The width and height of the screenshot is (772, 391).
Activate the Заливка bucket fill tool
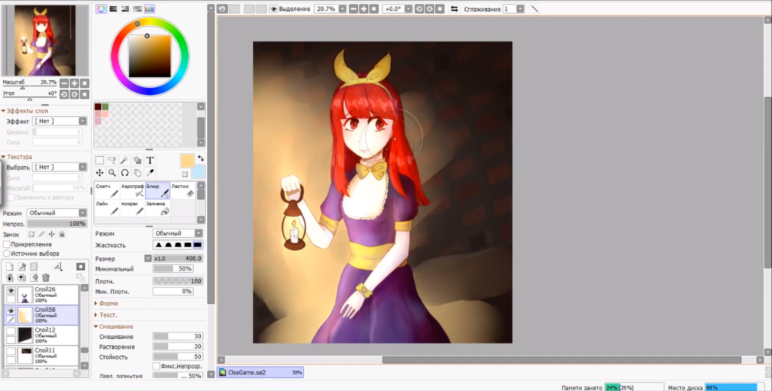(158, 208)
